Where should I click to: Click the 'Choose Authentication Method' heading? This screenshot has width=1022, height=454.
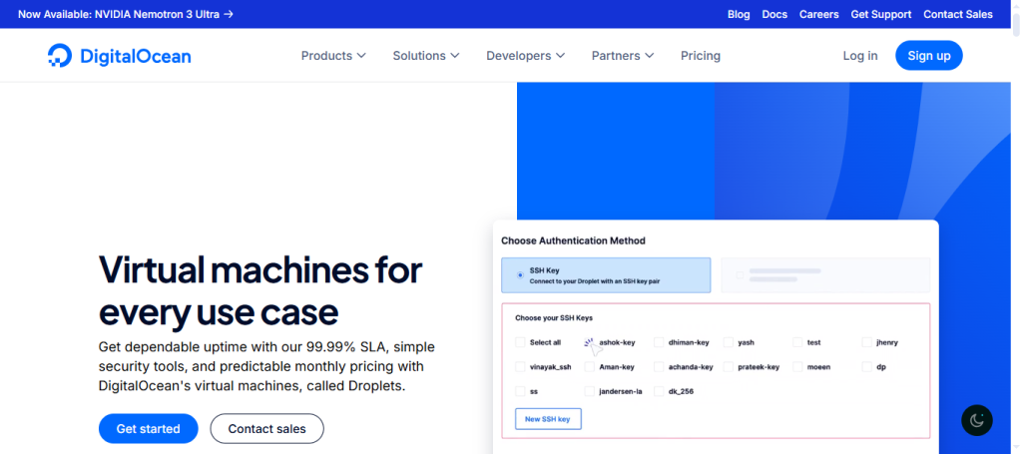click(573, 240)
